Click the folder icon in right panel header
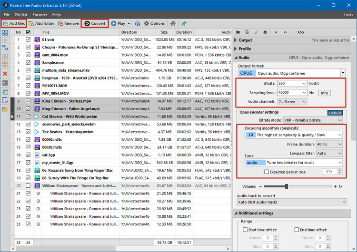This screenshot has width=357, height=252. click(238, 32)
